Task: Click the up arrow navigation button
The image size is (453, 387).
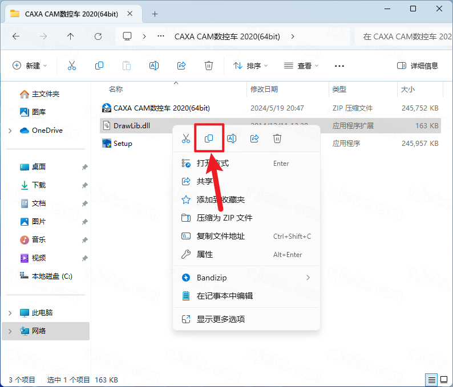Action: [x=71, y=36]
